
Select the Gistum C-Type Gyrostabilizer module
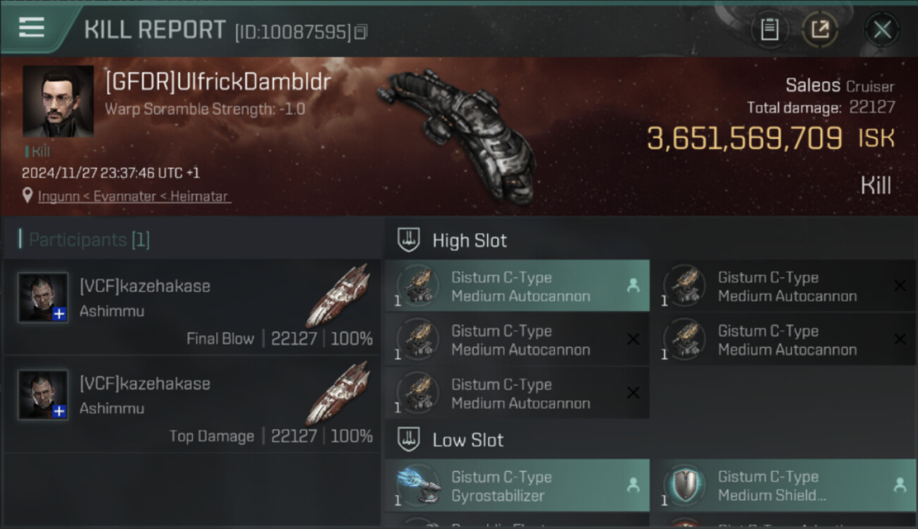(x=517, y=486)
